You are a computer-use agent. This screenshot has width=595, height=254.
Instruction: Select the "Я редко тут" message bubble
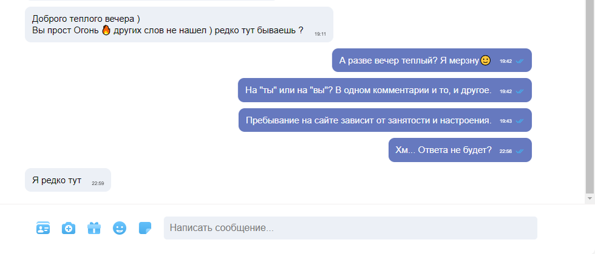(x=68, y=180)
